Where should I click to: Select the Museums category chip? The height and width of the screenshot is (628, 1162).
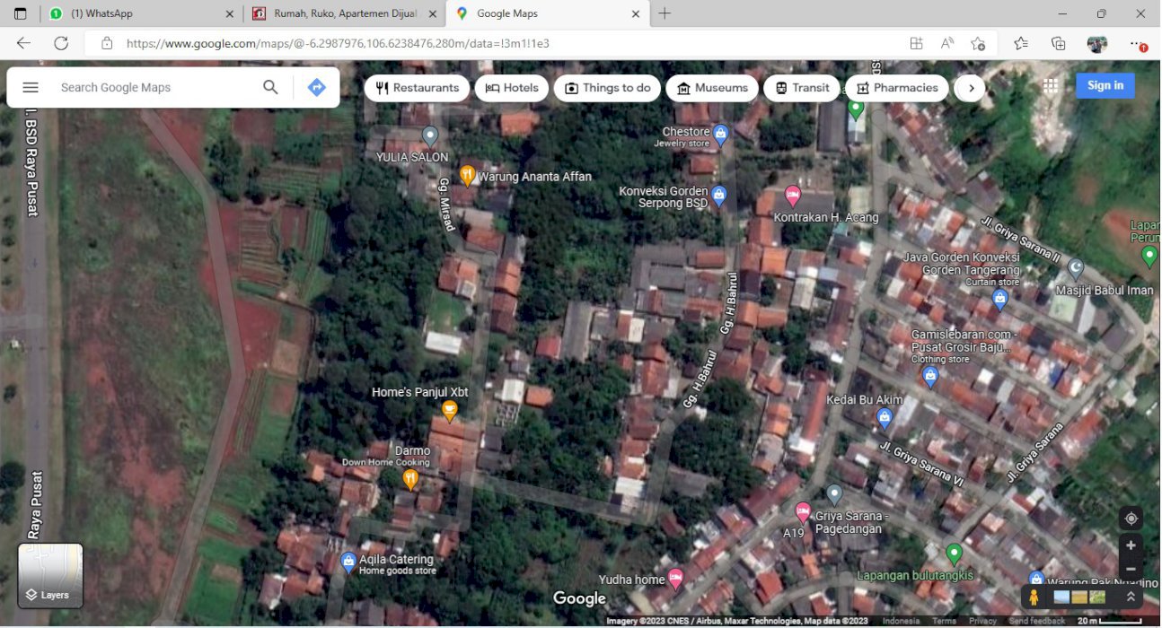(x=712, y=88)
